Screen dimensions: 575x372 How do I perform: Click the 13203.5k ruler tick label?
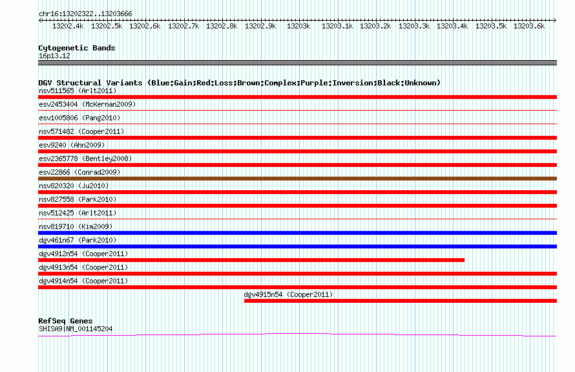491,26
